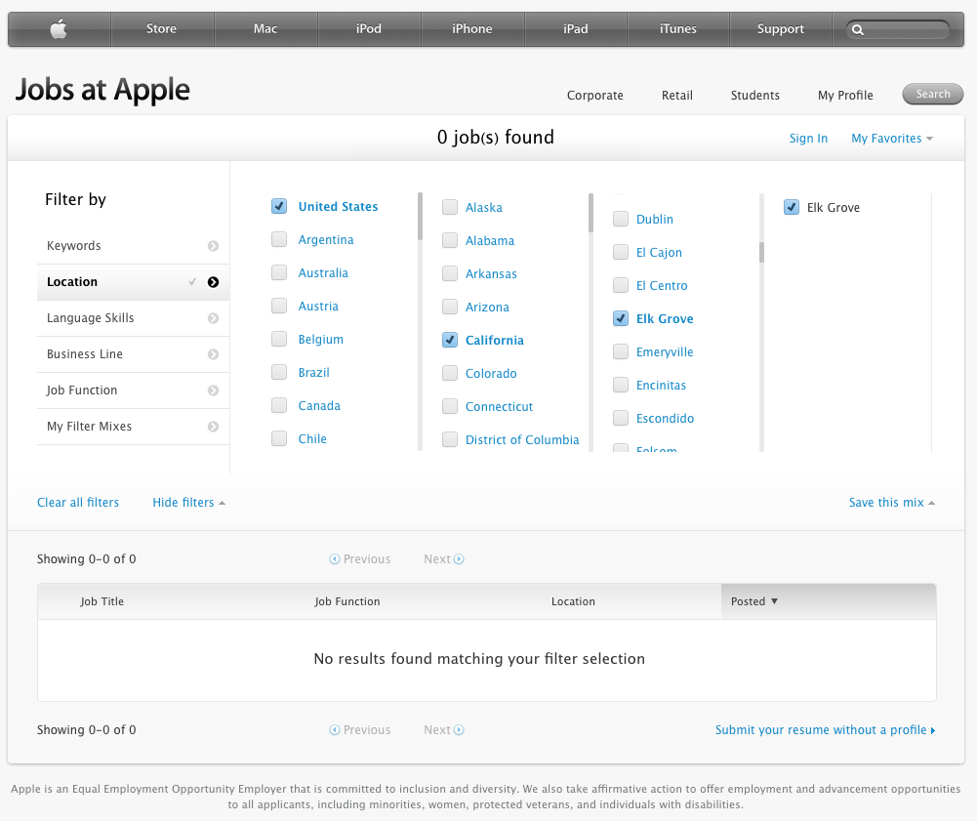This screenshot has width=977, height=821.
Task: Open the iTunes menu item
Action: click(x=678, y=28)
